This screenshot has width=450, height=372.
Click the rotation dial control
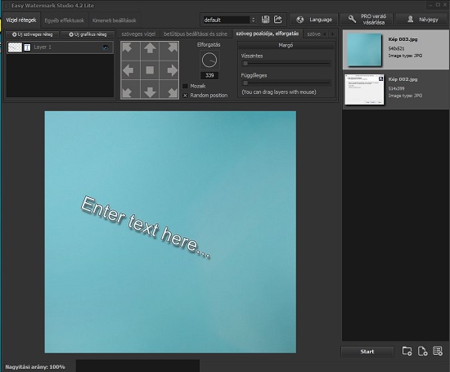click(x=209, y=61)
